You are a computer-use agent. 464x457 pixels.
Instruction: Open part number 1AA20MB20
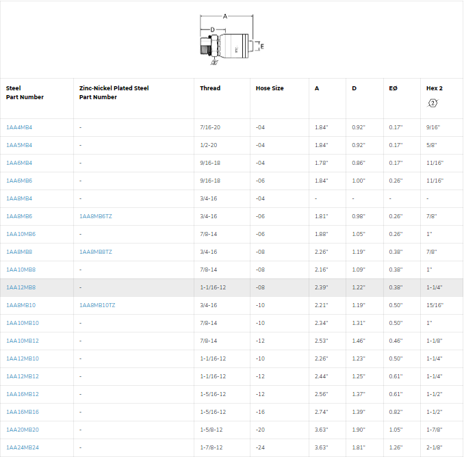(22, 430)
